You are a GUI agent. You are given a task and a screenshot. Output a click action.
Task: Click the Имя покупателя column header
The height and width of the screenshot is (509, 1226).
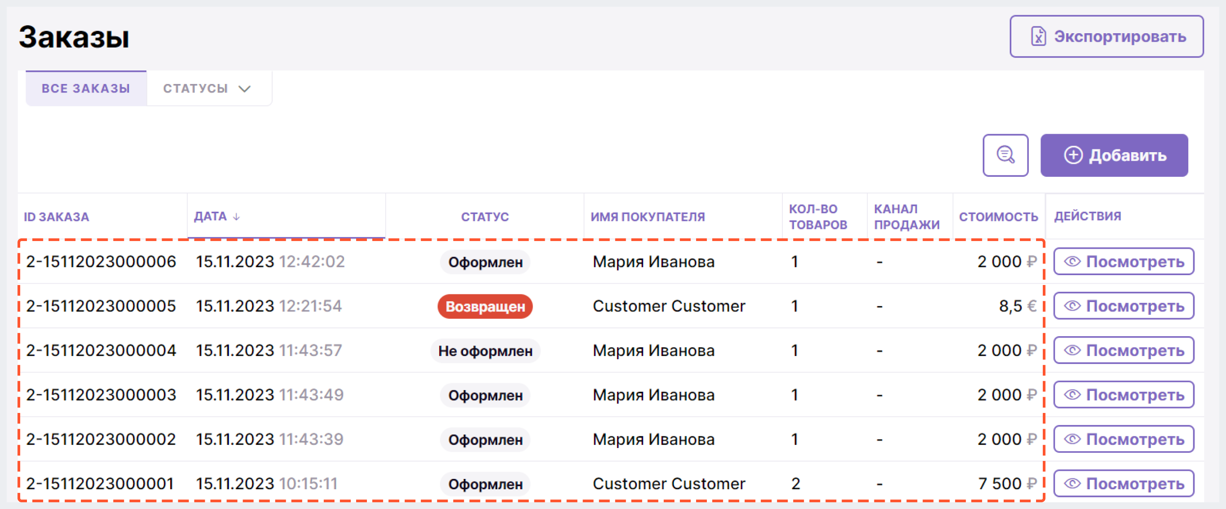pos(648,217)
